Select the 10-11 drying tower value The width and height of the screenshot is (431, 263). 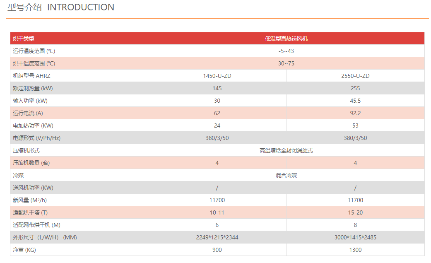point(217,212)
